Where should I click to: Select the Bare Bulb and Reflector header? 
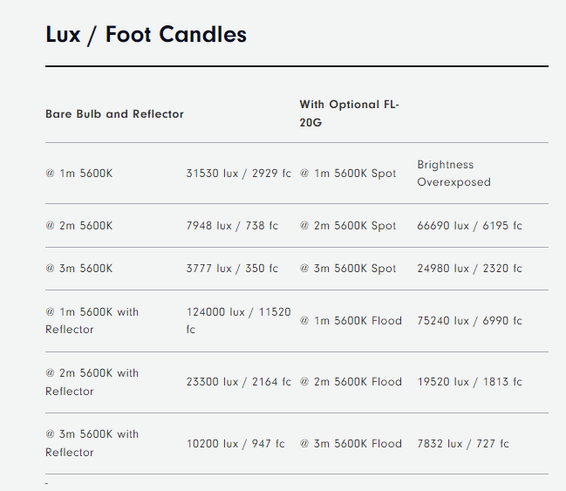pos(114,114)
